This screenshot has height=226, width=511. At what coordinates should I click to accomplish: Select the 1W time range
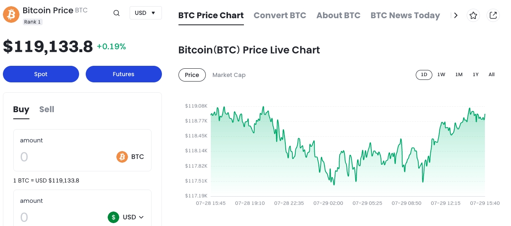tap(441, 75)
